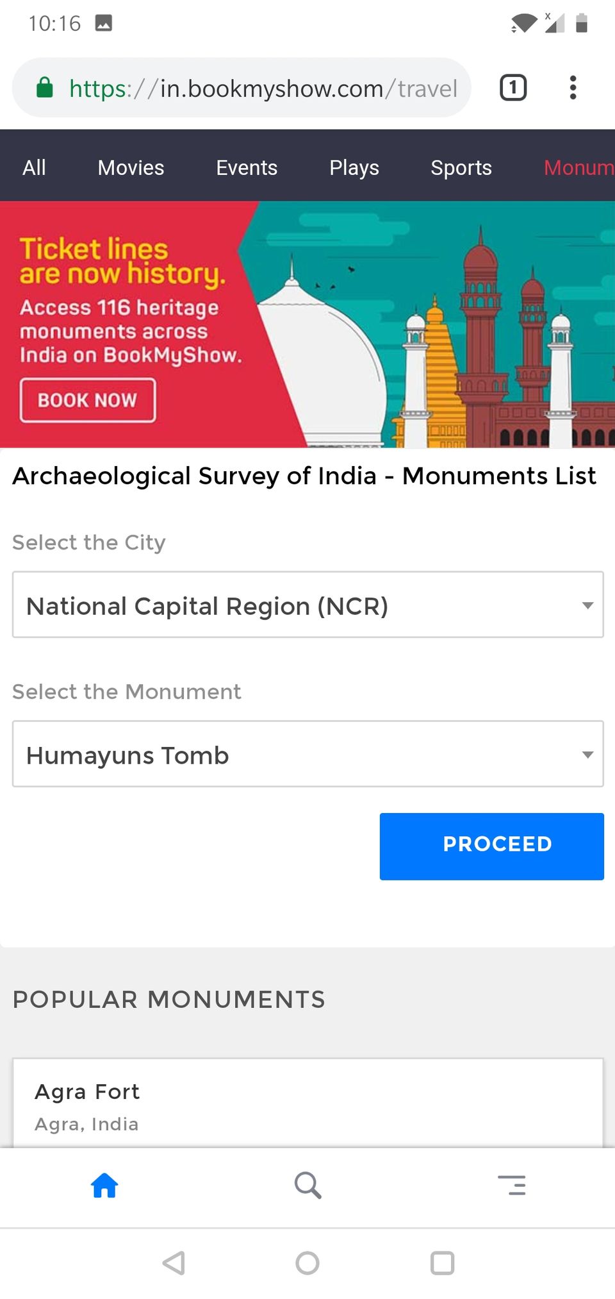This screenshot has height=1299, width=615.
Task: Tap the arrow of the Select the Monument box
Action: pos(587,755)
